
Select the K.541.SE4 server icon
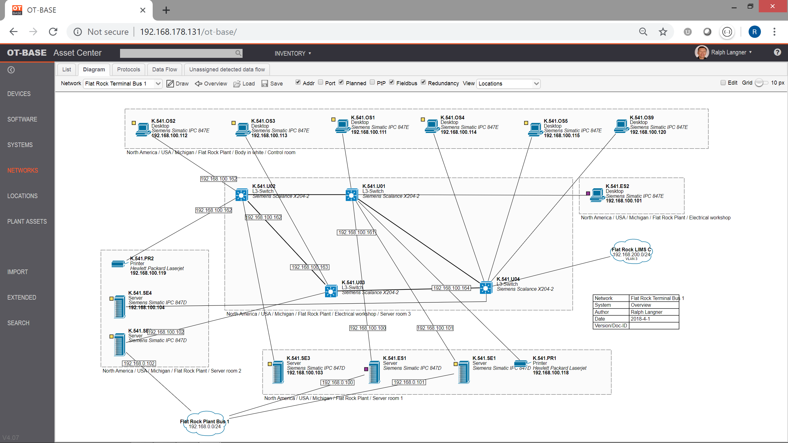[119, 307]
